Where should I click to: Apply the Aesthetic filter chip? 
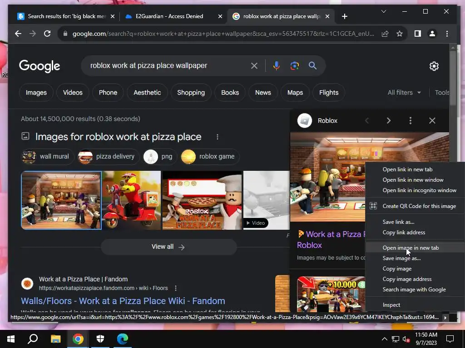[x=147, y=92]
